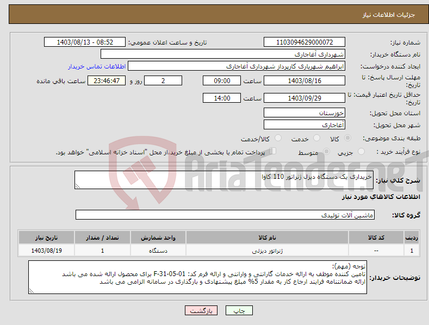Open اطلاعات تماس خریدار link

tap(97, 66)
